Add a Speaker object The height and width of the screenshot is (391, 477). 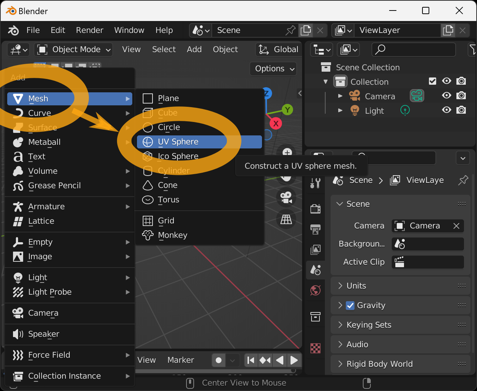[x=70, y=334]
